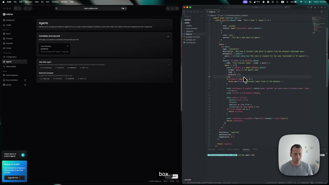Add a new variable or secret
329x185 pixels.
(168, 36)
